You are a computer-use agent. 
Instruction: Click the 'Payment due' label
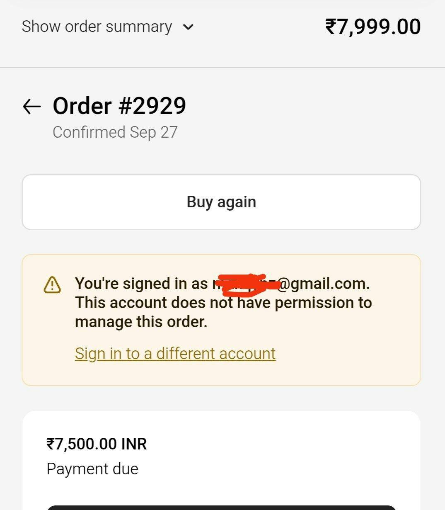(92, 469)
